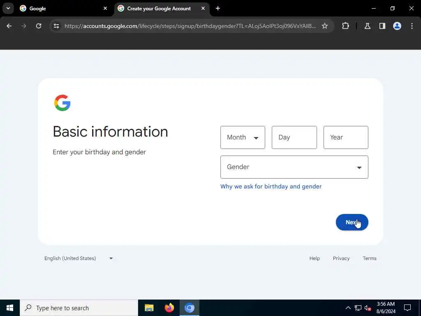Restore down the Chrome window

[393, 8]
